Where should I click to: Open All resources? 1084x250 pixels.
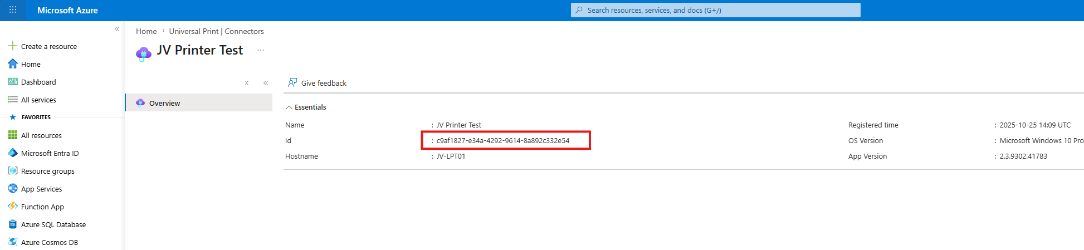[41, 135]
